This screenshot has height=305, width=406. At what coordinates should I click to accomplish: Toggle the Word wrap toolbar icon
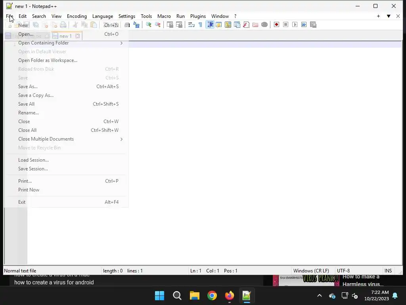tap(192, 25)
